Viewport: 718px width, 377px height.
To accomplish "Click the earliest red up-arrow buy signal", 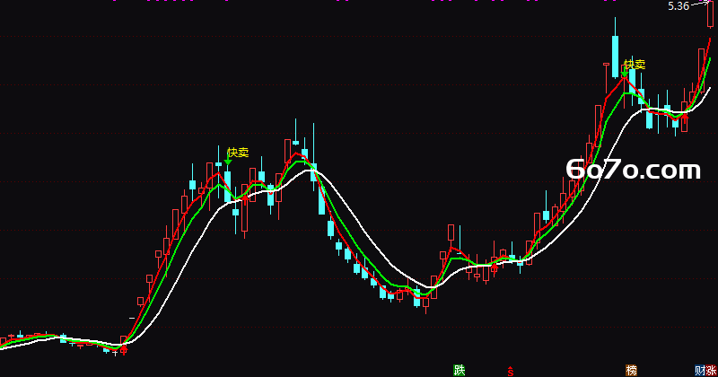I will pos(124,351).
